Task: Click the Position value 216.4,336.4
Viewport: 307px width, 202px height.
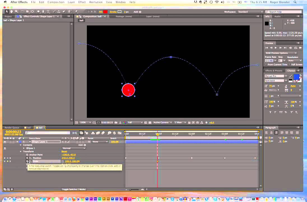Action: pos(68,158)
